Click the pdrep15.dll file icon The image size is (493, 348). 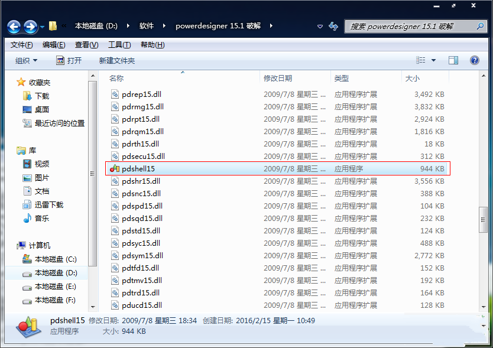(115, 94)
